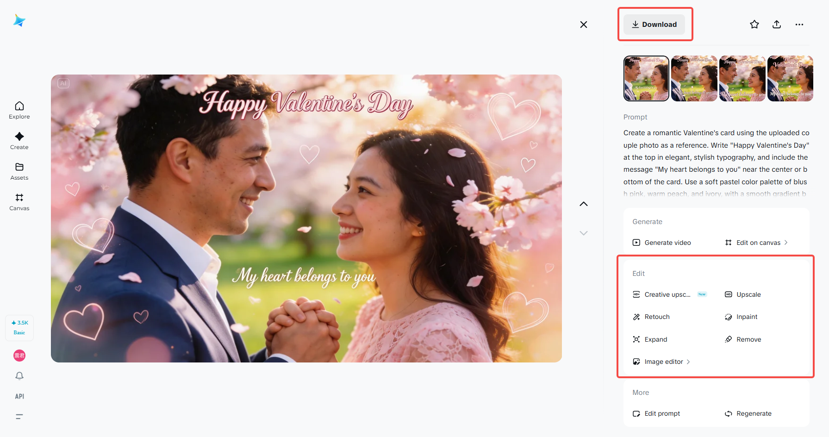Close the image preview with X
The height and width of the screenshot is (437, 829).
584,25
